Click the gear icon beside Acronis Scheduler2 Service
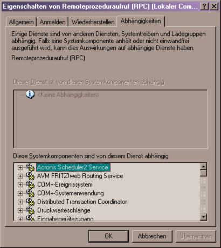Image resolution: width=221 pixels, height=248 pixels. point(30,167)
